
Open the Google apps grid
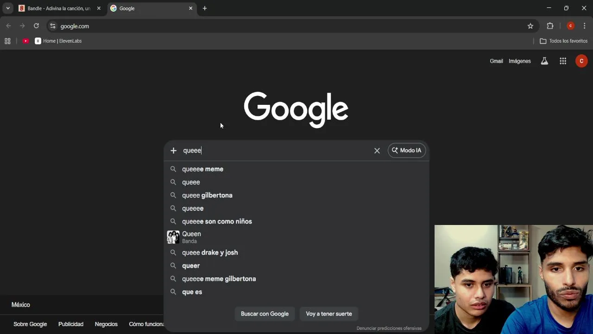(x=563, y=61)
